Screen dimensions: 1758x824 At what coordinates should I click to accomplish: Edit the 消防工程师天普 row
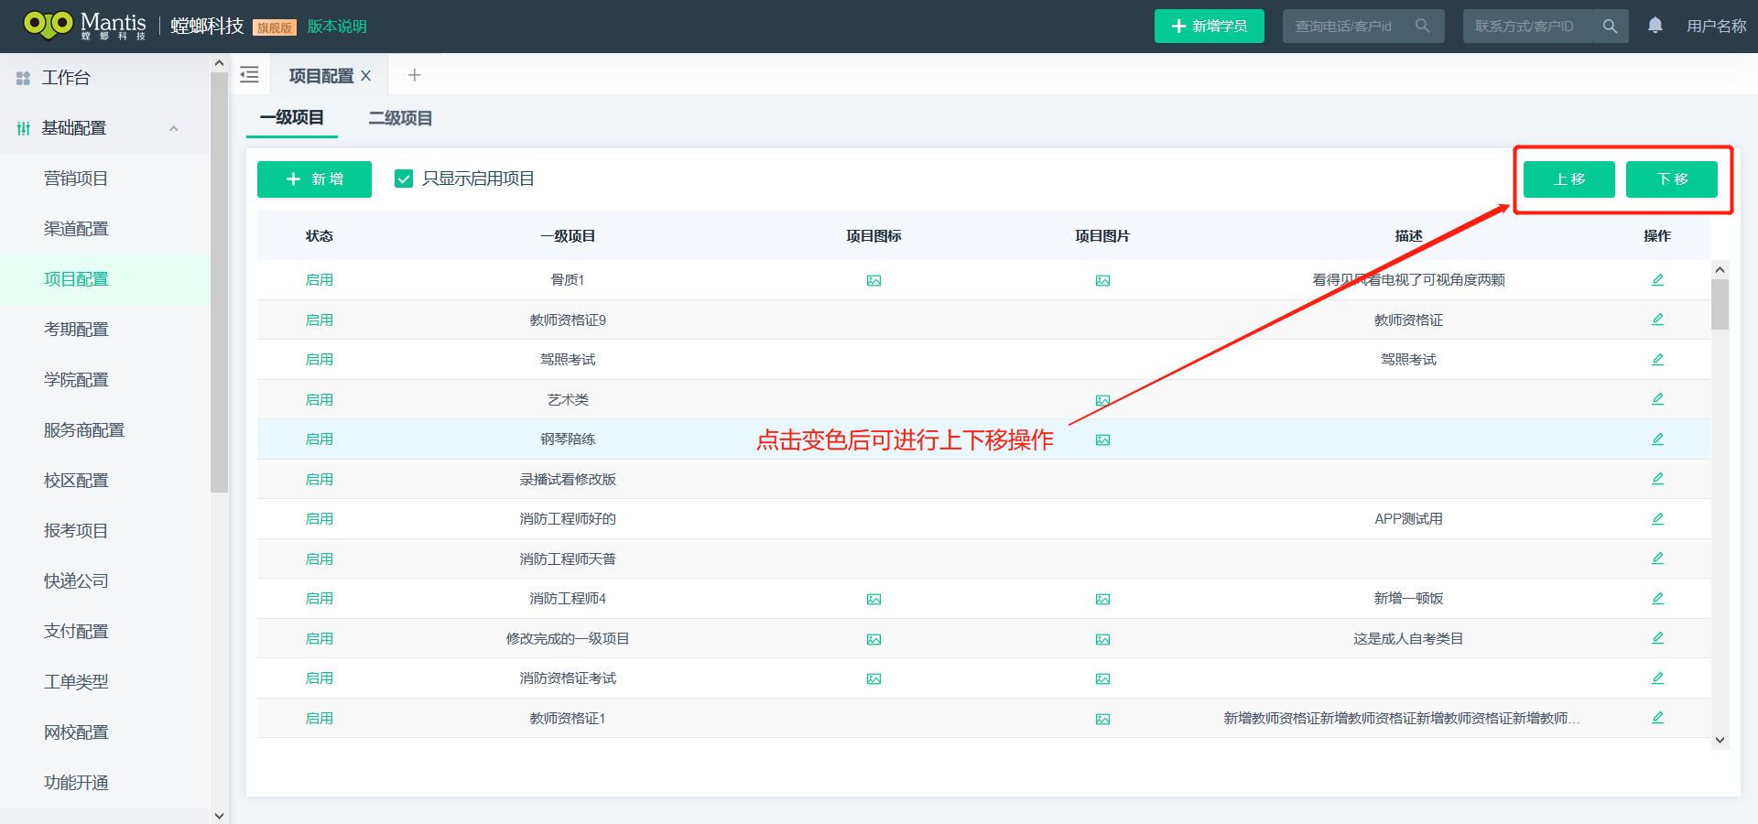[1657, 558]
